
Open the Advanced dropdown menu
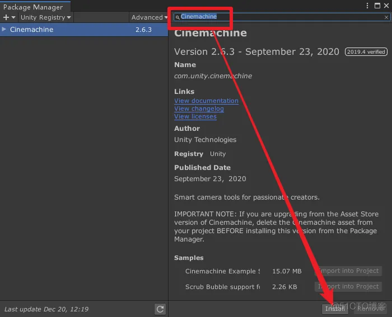(150, 17)
